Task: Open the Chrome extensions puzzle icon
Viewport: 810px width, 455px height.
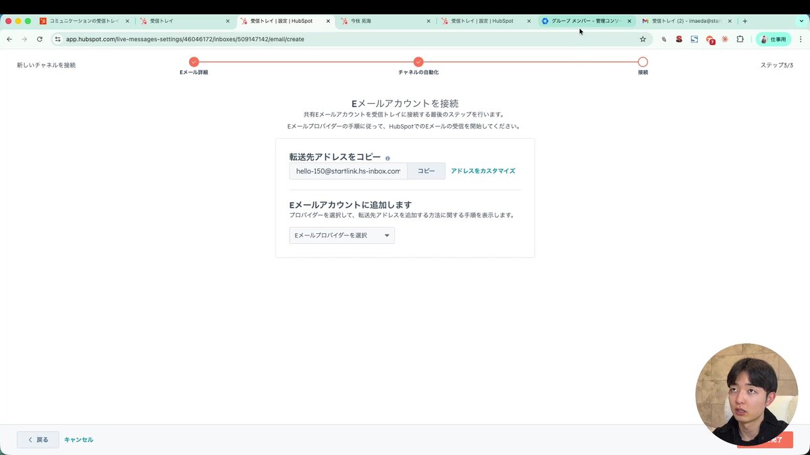Action: (x=740, y=39)
